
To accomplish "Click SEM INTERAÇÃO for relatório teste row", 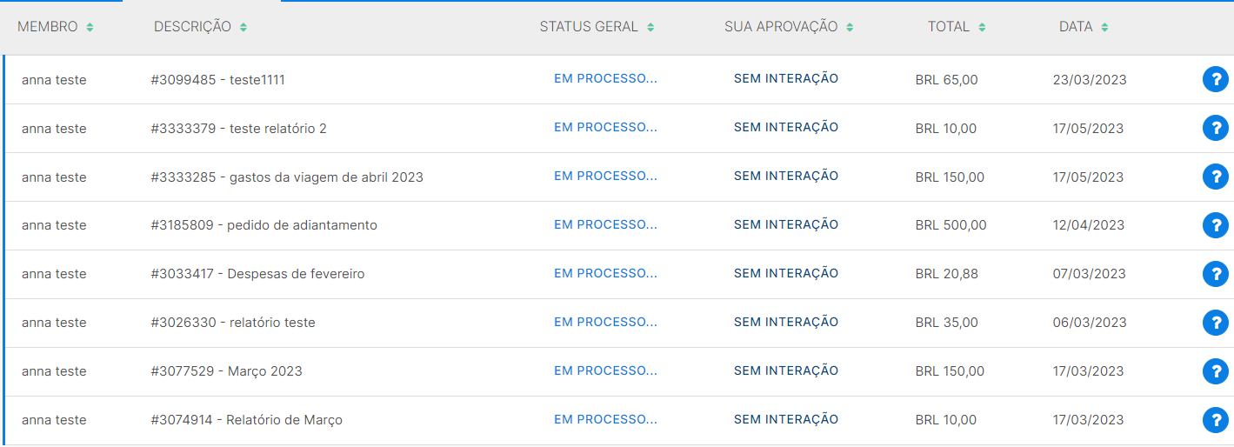I will point(786,322).
